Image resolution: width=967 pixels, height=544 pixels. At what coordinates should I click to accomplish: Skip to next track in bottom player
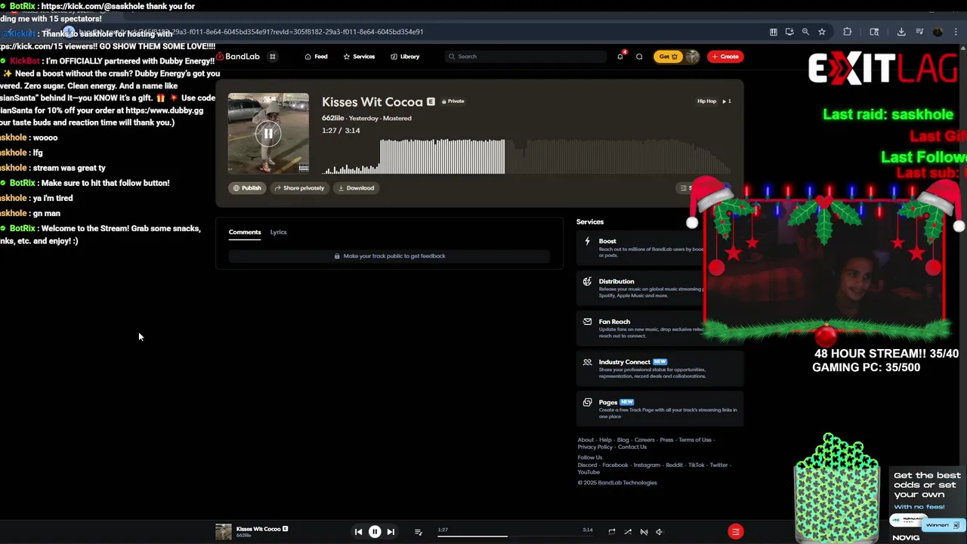tap(391, 532)
